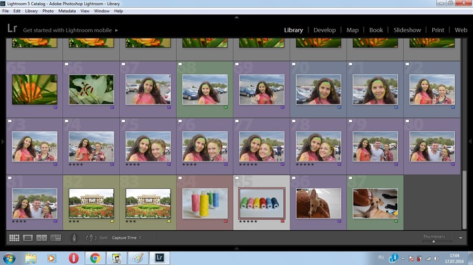Open Survey view icon in toolbar
Screen dimensions: 473x265
(56, 238)
